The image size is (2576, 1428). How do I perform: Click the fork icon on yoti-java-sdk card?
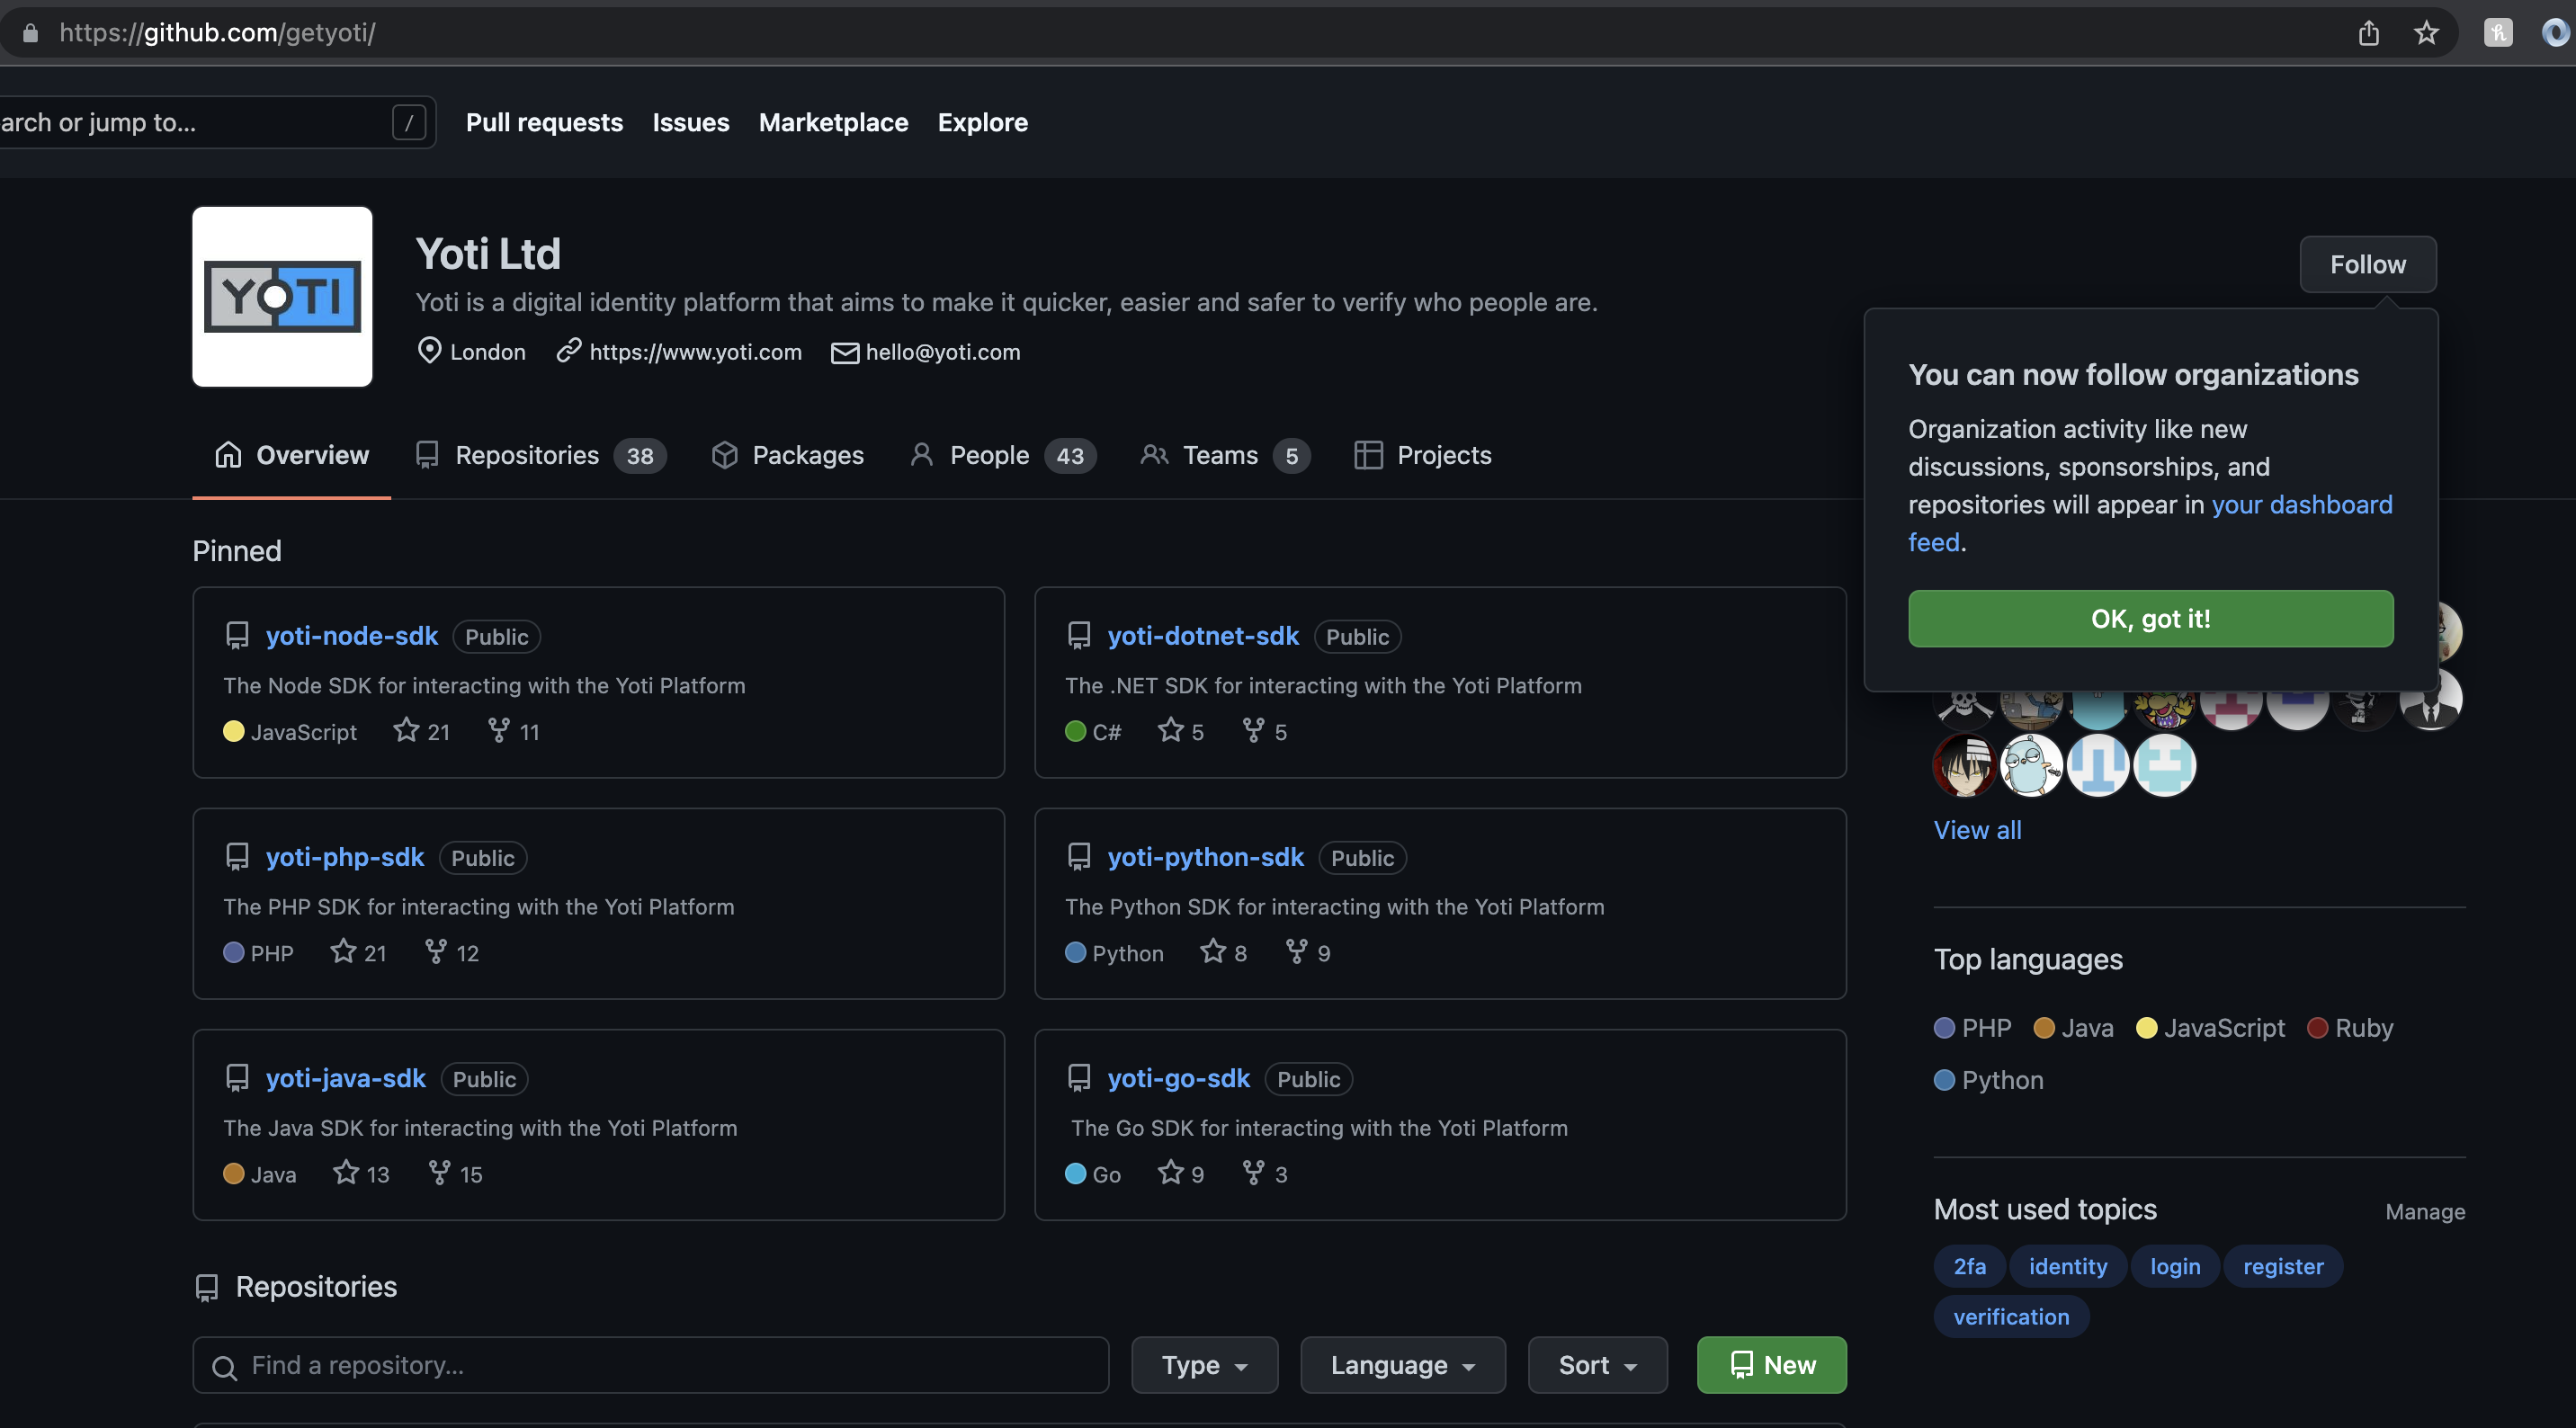coord(438,1172)
